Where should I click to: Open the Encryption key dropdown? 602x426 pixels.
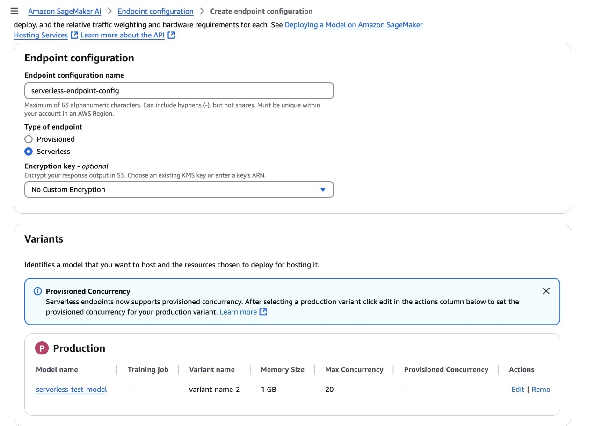click(179, 190)
